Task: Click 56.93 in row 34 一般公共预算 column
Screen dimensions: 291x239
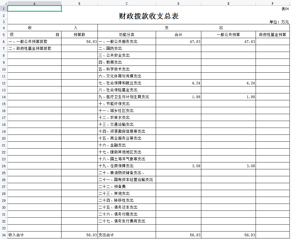Action: pyautogui.click(x=249, y=235)
